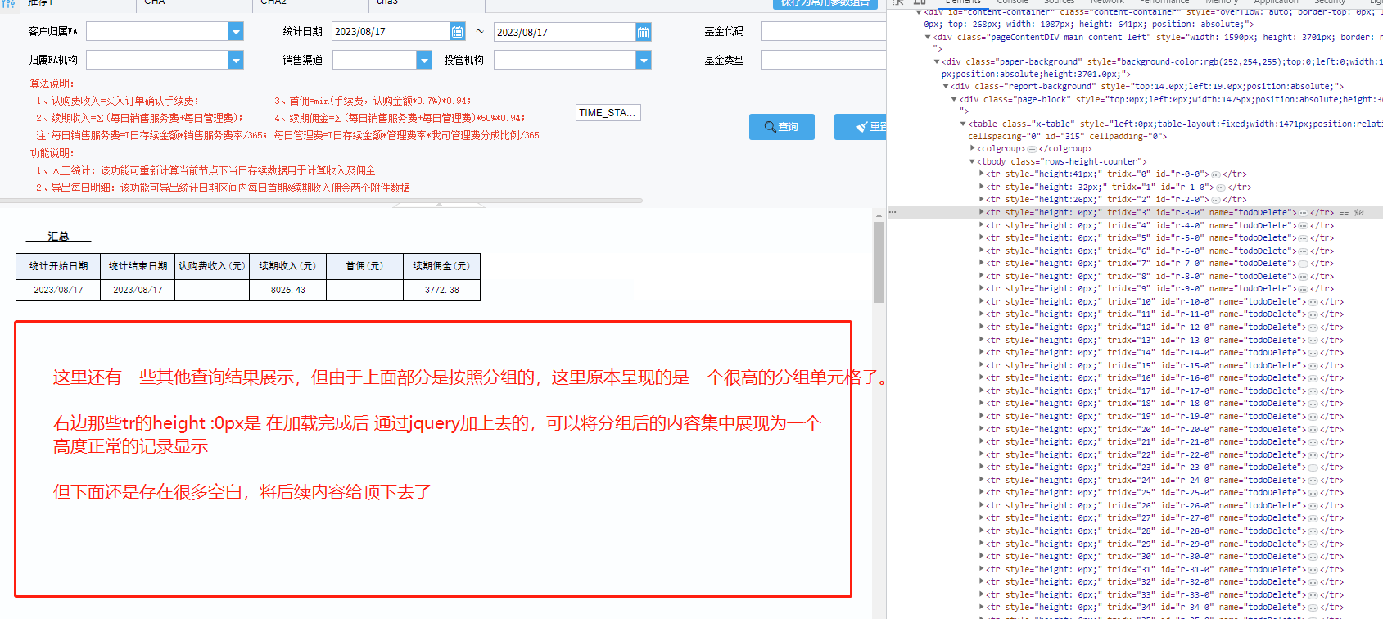Select the tr r-15-0 line in Elements
The image size is (1383, 619).
pyautogui.click(x=1135, y=366)
